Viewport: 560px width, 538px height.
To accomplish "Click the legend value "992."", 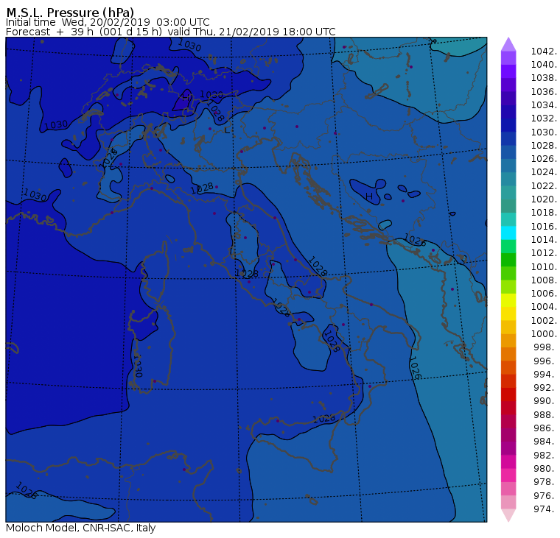I will click(x=545, y=387).
